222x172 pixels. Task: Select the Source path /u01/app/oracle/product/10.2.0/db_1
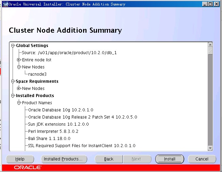69,53
